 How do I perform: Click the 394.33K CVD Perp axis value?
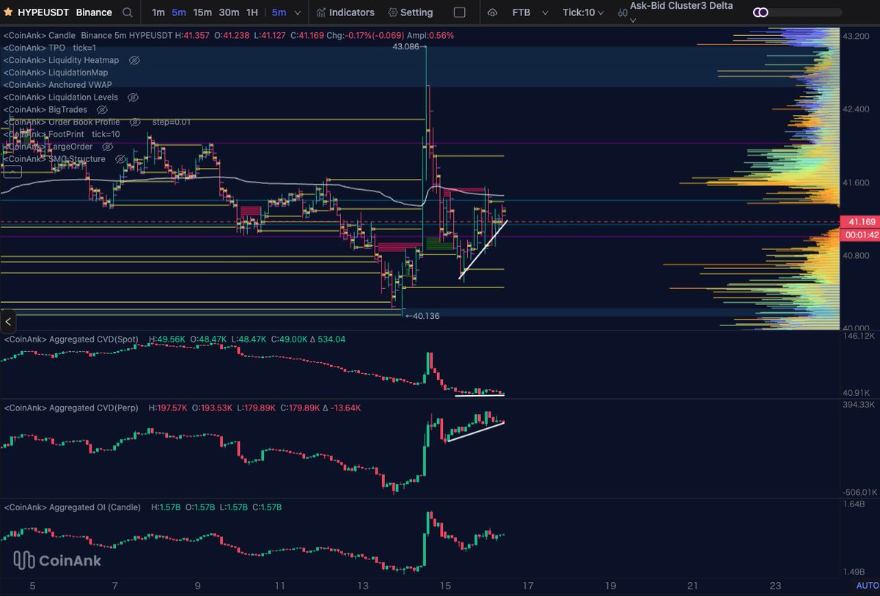[x=859, y=405]
